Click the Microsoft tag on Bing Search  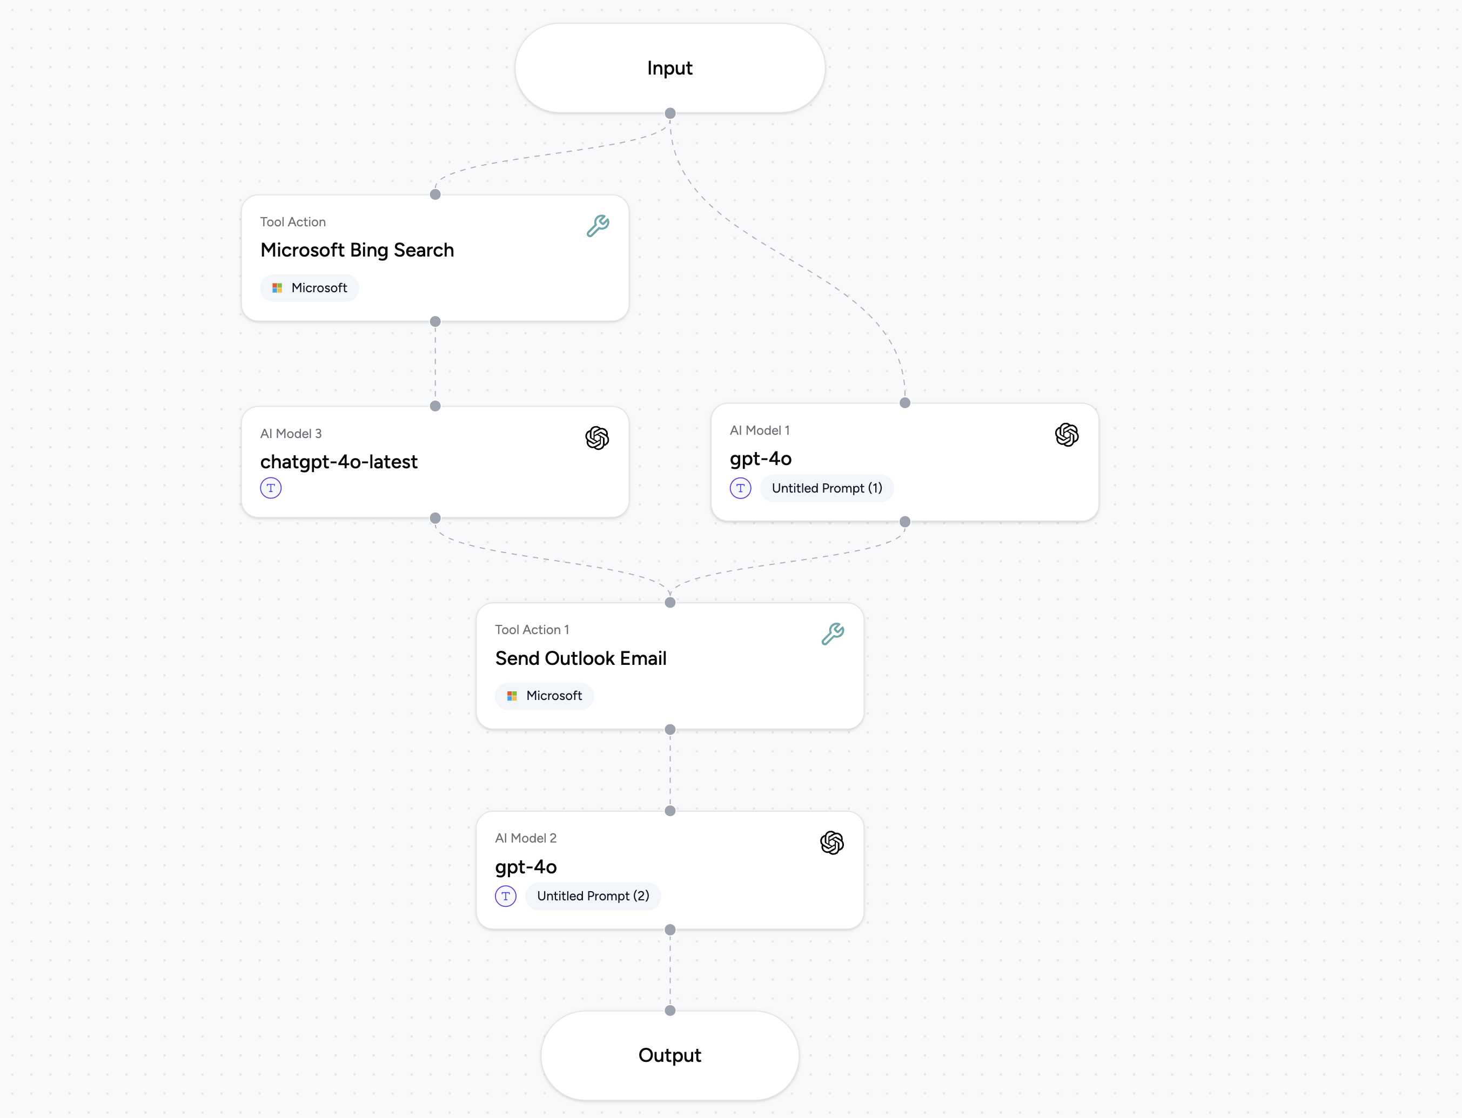click(310, 287)
